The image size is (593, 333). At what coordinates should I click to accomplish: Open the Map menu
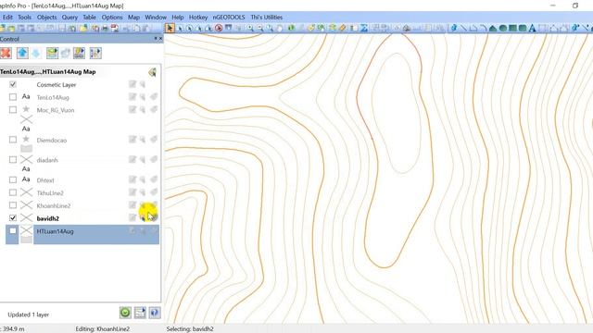coord(133,17)
